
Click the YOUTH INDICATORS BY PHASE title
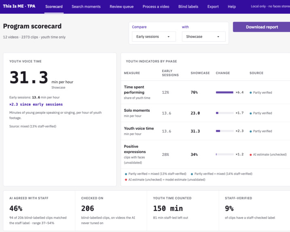click(x=151, y=62)
